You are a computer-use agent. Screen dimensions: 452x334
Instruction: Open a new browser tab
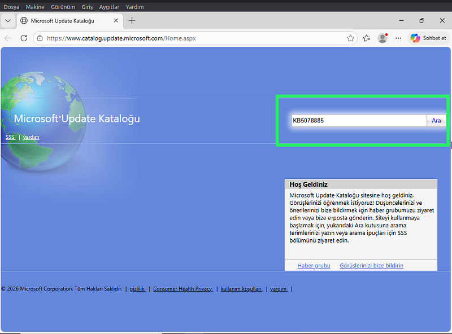(x=132, y=21)
